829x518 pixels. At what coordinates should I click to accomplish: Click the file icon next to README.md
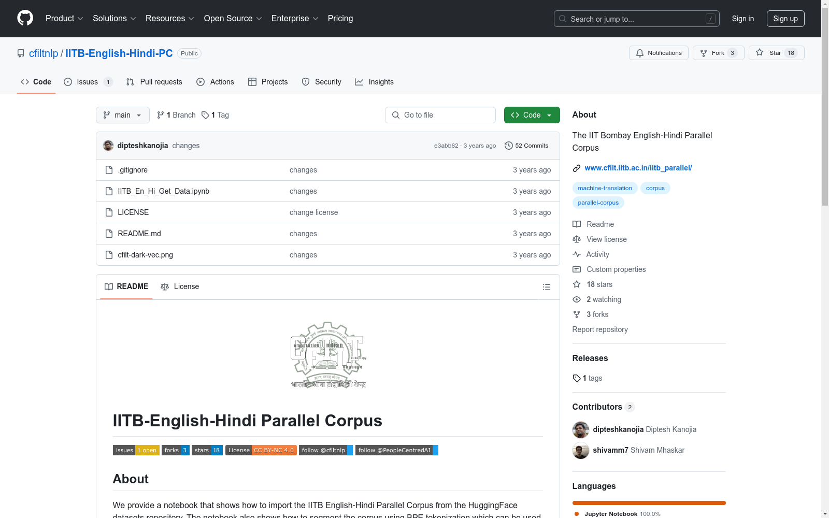[x=109, y=234]
